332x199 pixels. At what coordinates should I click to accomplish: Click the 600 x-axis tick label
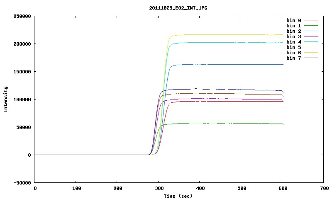[x=283, y=188]
